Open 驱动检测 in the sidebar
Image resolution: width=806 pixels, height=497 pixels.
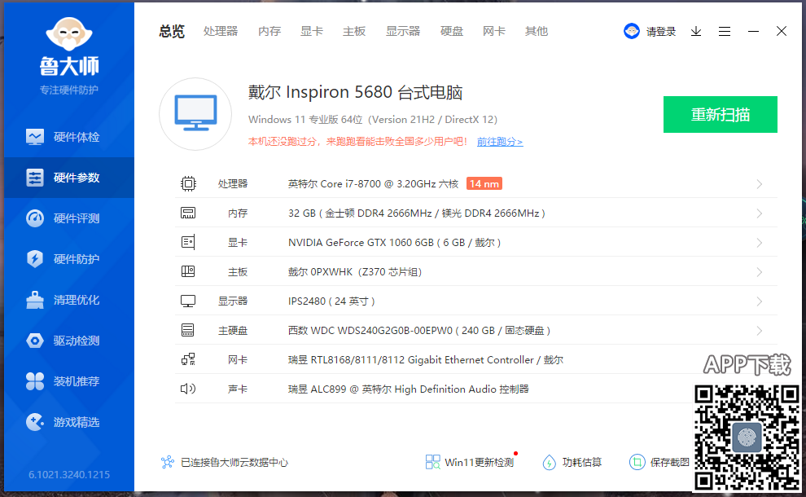click(x=67, y=341)
